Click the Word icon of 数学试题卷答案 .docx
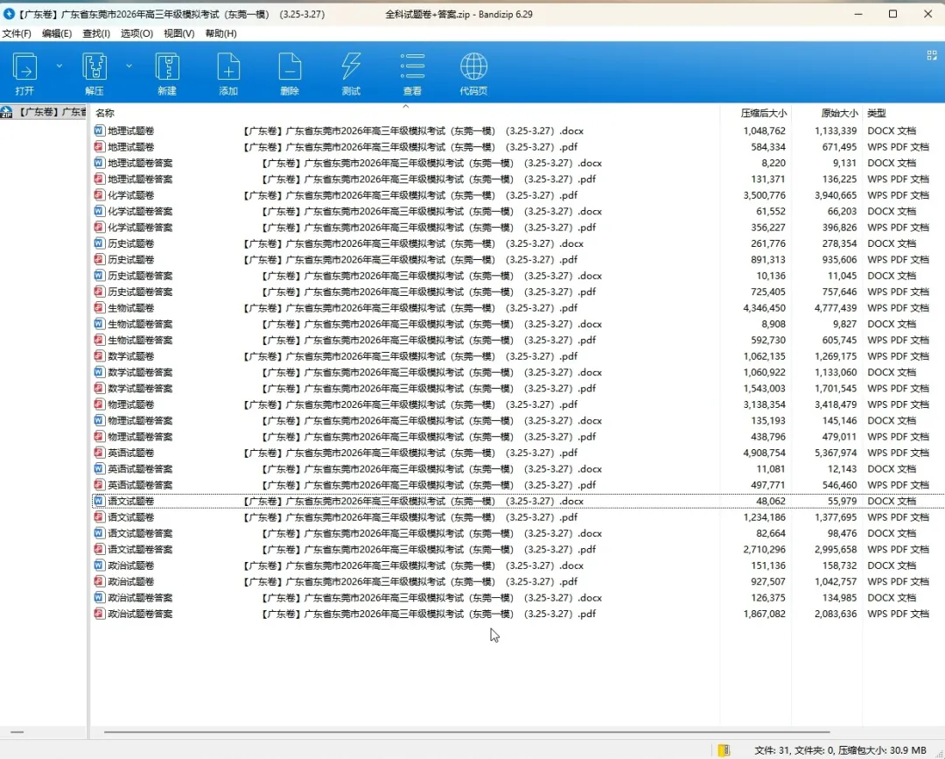 [x=100, y=372]
